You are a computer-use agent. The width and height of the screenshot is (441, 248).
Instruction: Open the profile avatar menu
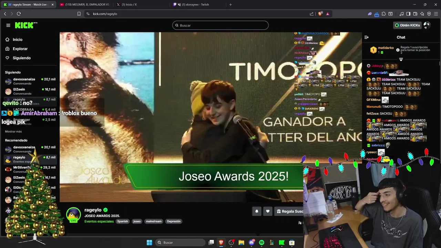point(427,25)
